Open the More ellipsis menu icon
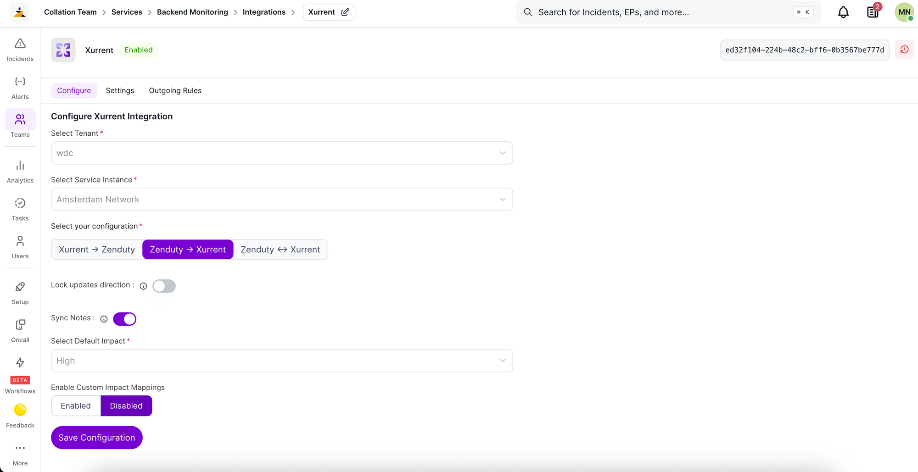This screenshot has width=918, height=472. [20, 448]
